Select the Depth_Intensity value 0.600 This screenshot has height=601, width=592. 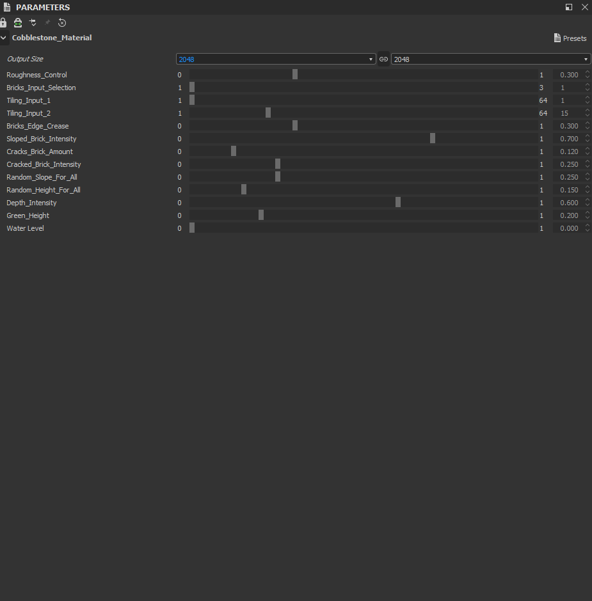click(568, 203)
